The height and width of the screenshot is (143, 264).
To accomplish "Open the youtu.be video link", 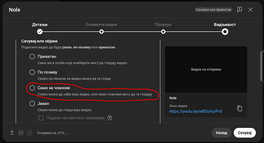I will click(196, 111).
